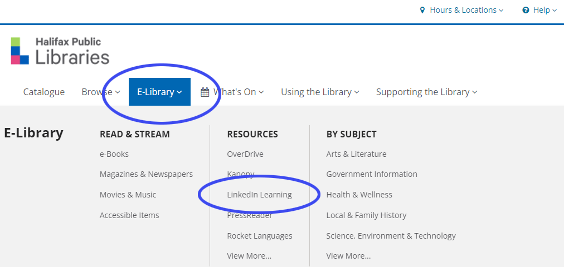Choose Rocket Languages
Screen dimensions: 564x267
260,236
